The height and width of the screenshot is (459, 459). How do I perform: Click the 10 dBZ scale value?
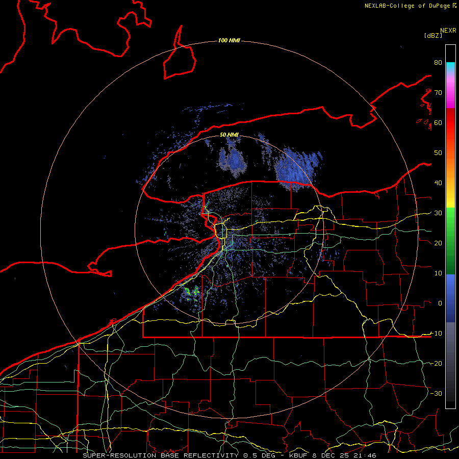click(438, 273)
